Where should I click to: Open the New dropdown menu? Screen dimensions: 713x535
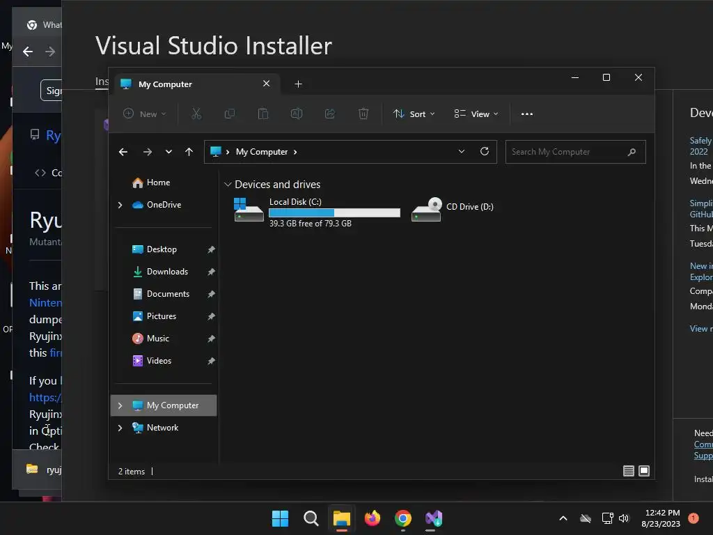pyautogui.click(x=145, y=114)
